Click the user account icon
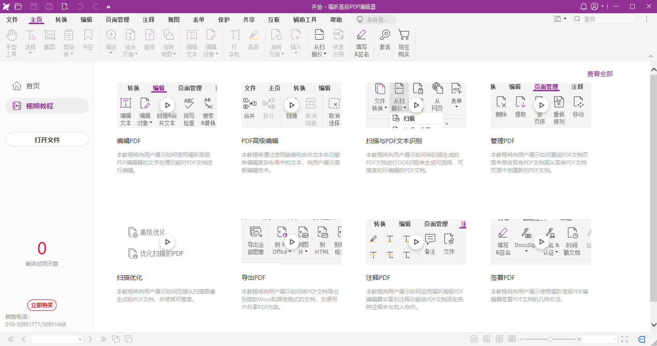 594,6
